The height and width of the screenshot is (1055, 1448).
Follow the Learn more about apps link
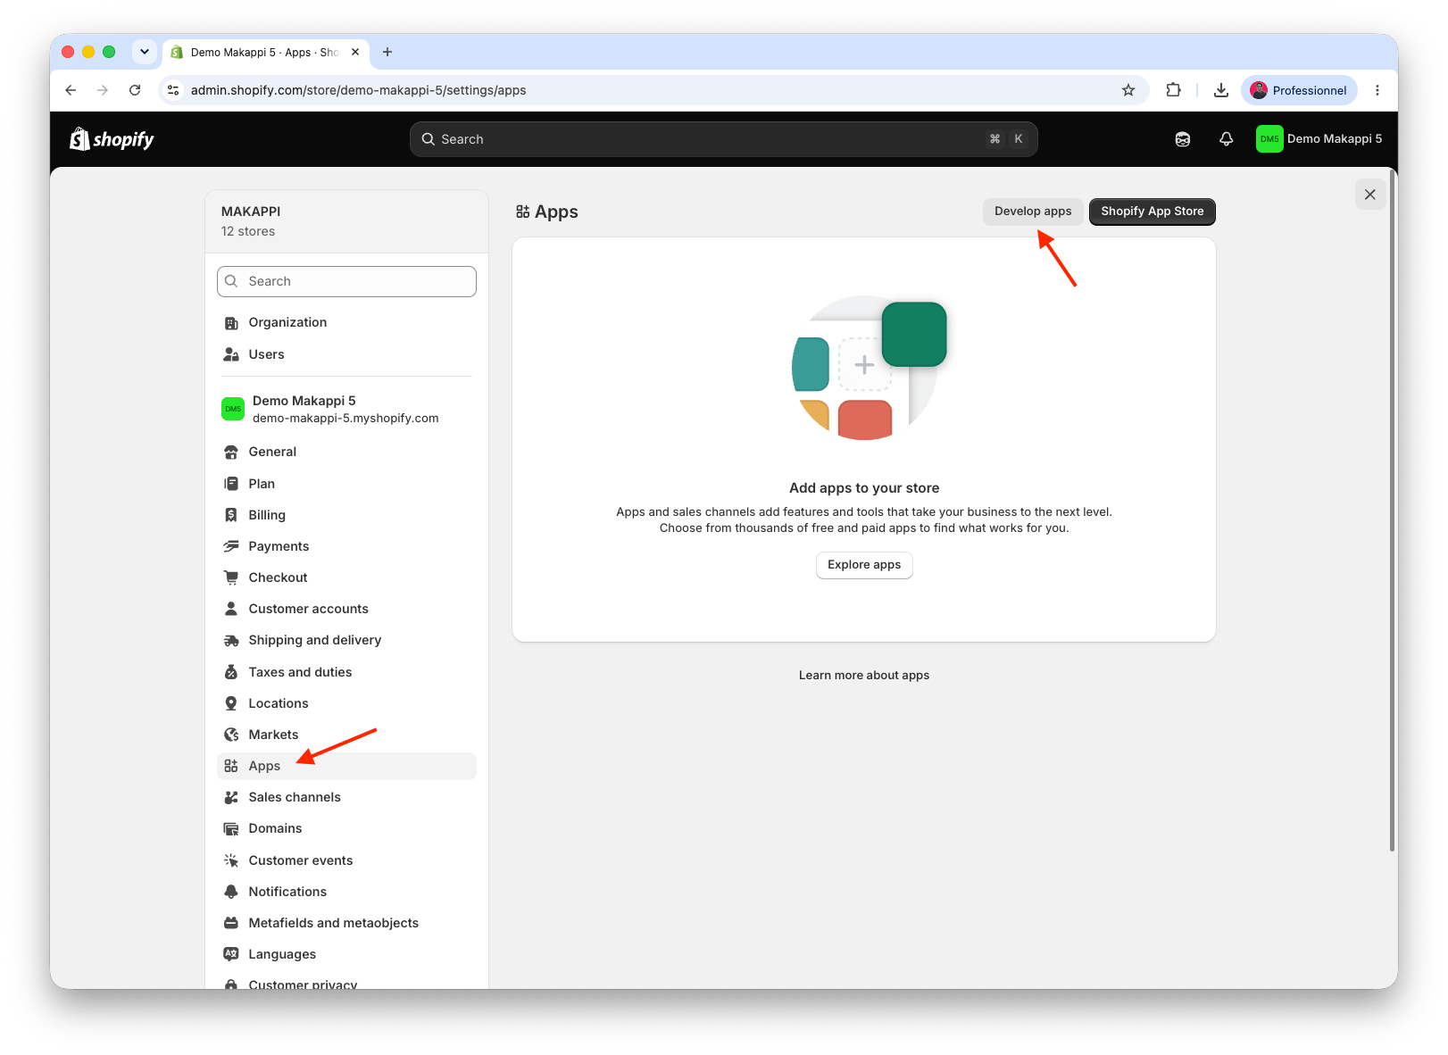coord(864,676)
